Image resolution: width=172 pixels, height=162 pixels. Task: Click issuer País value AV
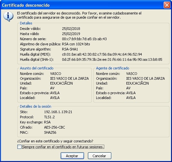(x=128, y=88)
